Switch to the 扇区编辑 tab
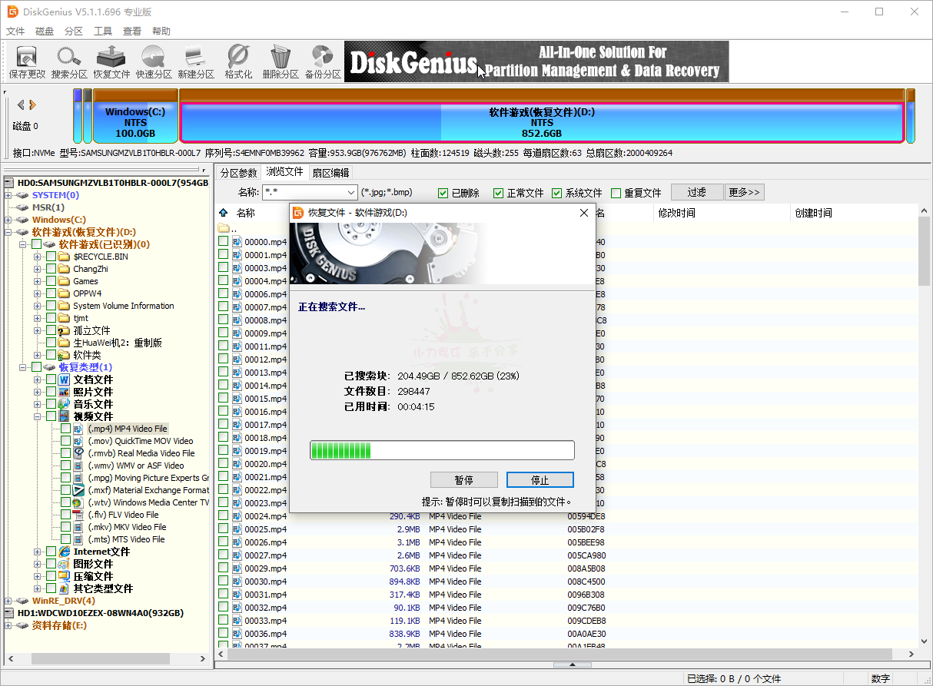Viewport: 933px width, 686px height. coord(330,173)
